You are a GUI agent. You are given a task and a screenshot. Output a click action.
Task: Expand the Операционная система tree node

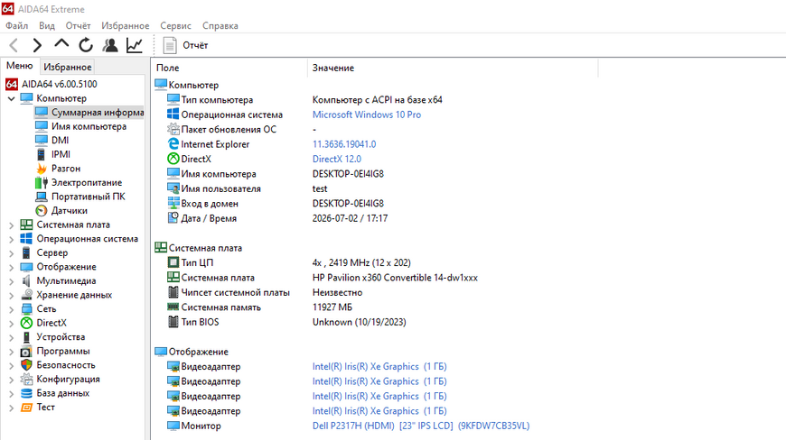[11, 239]
